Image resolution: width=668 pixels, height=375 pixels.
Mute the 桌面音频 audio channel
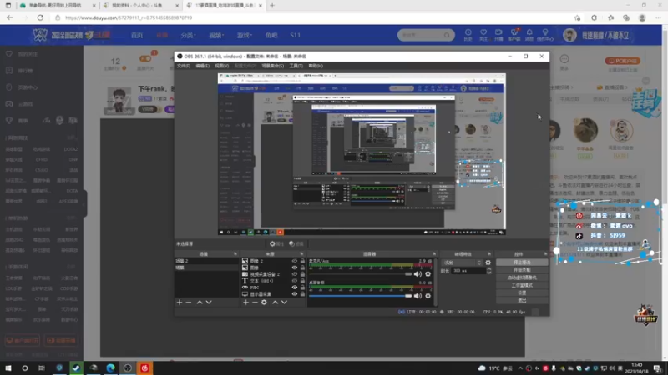418,296
